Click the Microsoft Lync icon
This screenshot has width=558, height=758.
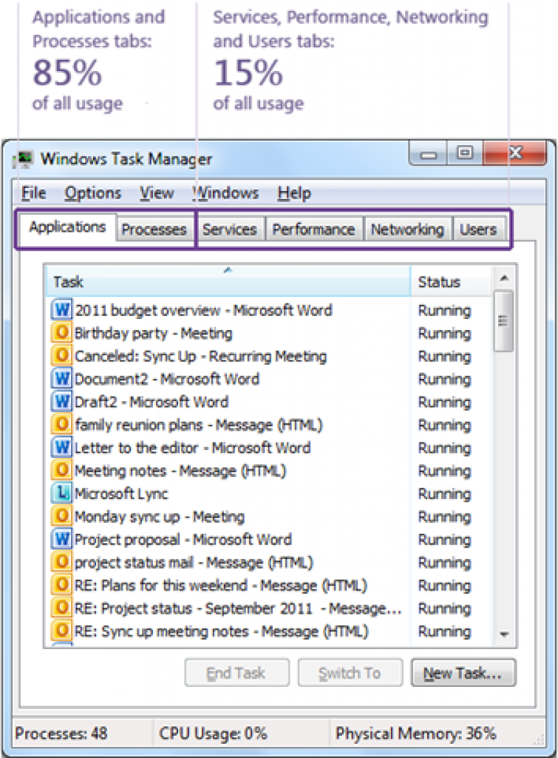[x=62, y=493]
